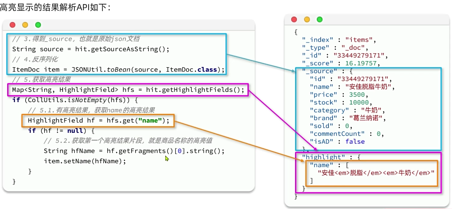452x209 pixels.
Task: Select the JSONUtil.toBean code line
Action: 118,70
